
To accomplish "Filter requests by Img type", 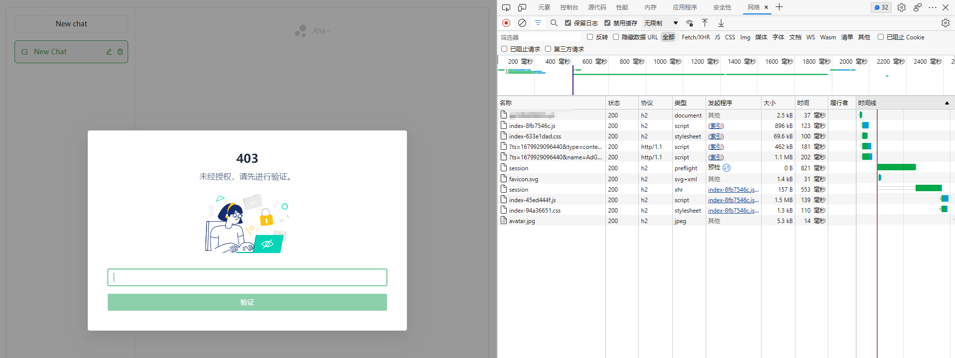I will (x=745, y=37).
